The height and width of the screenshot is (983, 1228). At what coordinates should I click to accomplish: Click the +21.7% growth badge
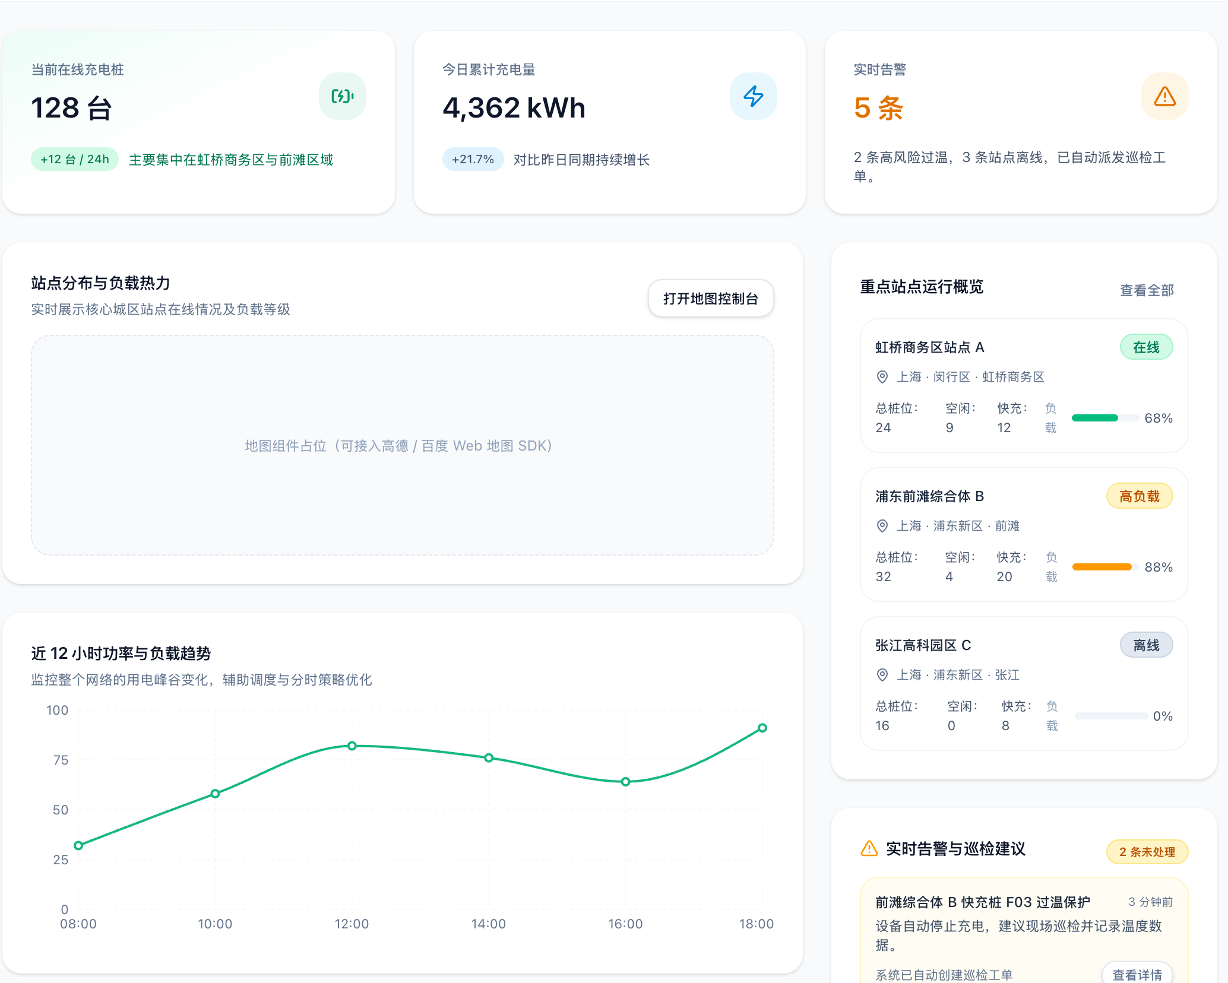472,159
